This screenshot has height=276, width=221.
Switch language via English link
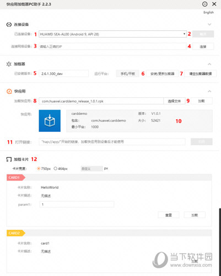pyautogui.click(x=208, y=12)
